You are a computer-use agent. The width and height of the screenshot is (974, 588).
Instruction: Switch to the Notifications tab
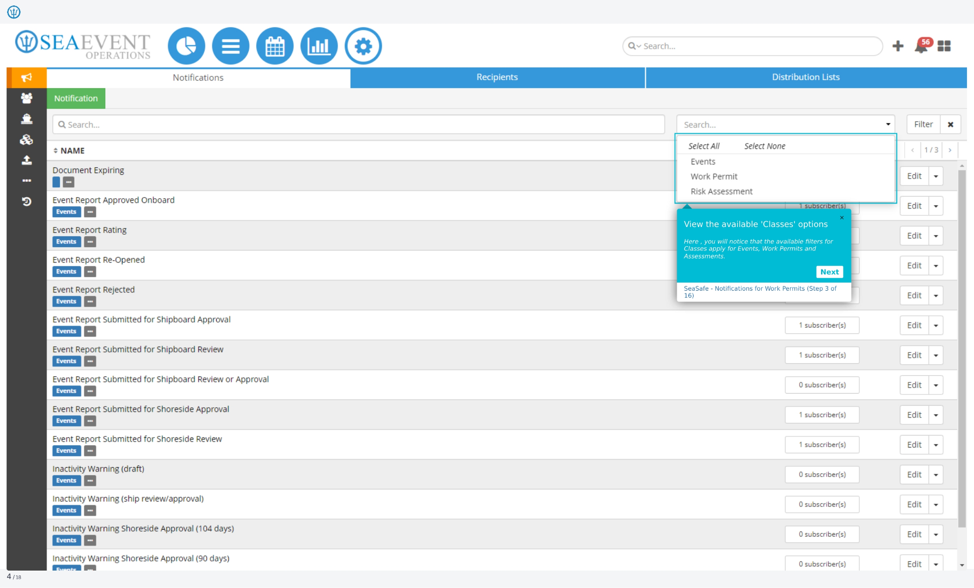[x=198, y=78]
